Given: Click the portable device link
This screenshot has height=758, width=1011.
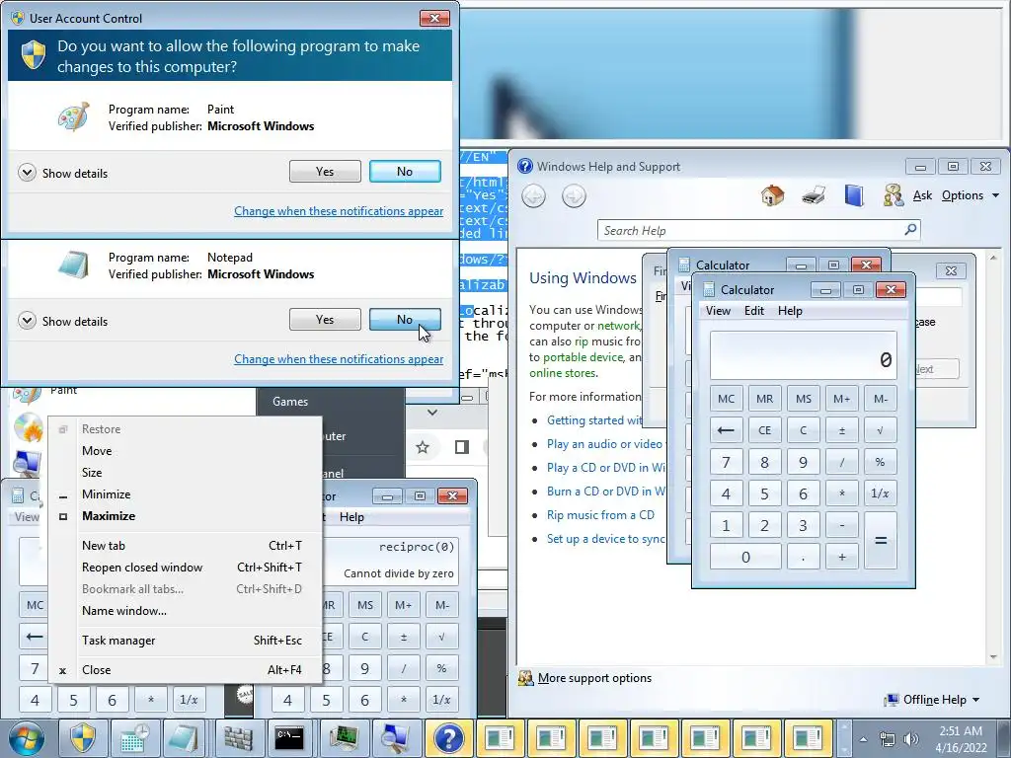Looking at the screenshot, I should (x=583, y=357).
